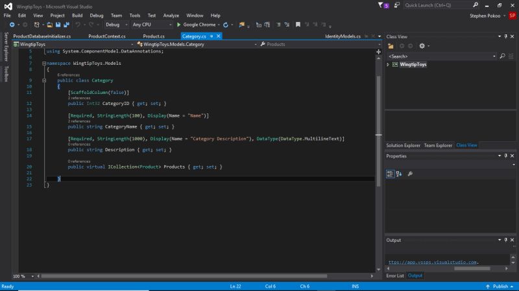This screenshot has width=519, height=291.
Task: Click the editor horizontal scrollbar
Action: point(184,276)
